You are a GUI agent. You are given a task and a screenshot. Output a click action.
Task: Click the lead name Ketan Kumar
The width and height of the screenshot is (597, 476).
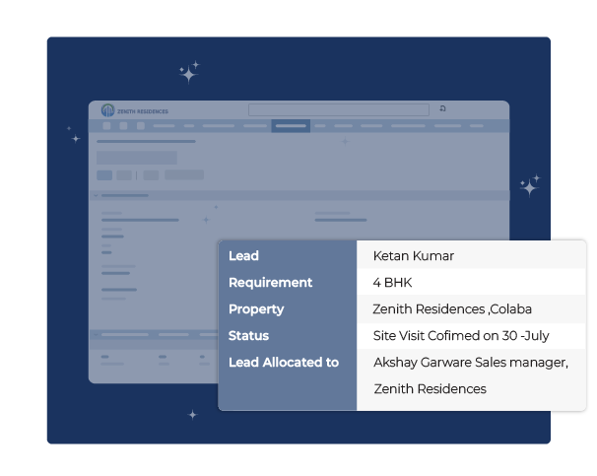tap(414, 256)
